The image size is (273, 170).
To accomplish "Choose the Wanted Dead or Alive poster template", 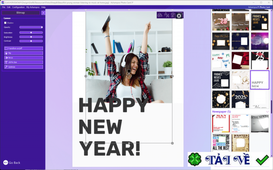I will [x=240, y=142].
